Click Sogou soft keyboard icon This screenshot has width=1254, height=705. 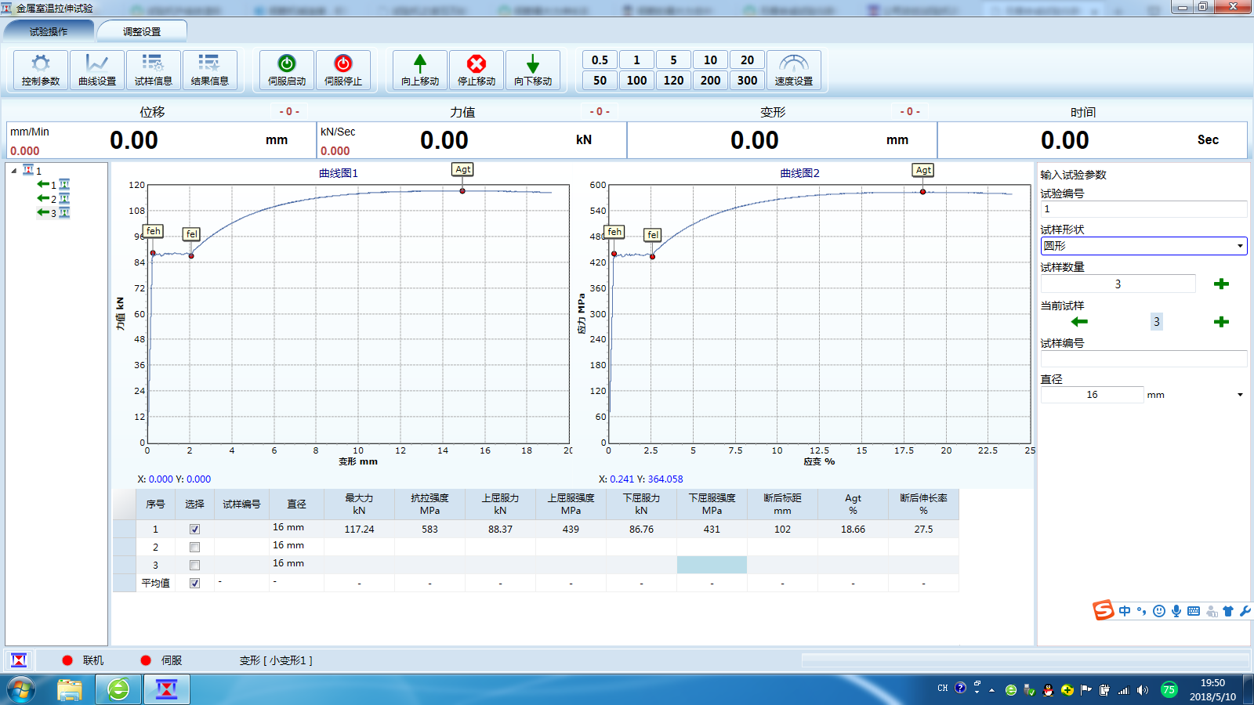click(x=1194, y=611)
